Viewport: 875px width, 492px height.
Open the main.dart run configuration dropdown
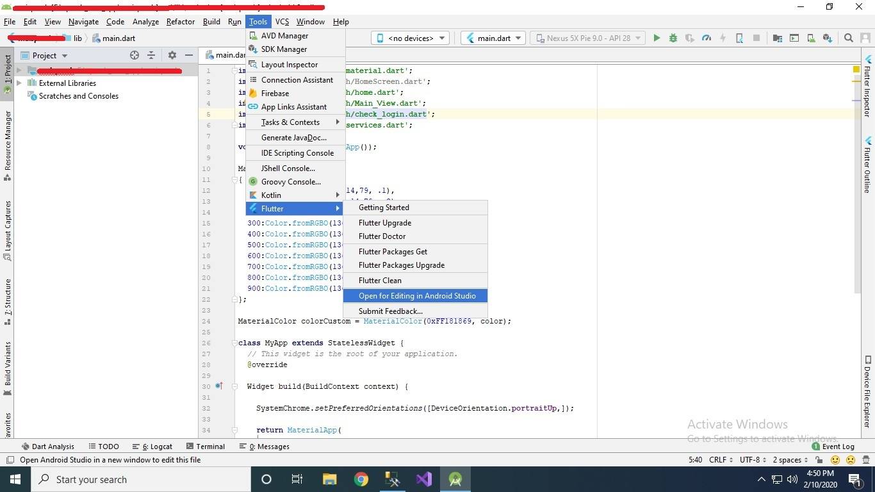click(493, 38)
